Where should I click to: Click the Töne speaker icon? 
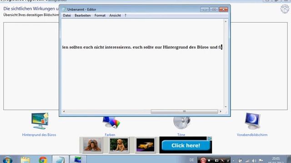(182, 122)
